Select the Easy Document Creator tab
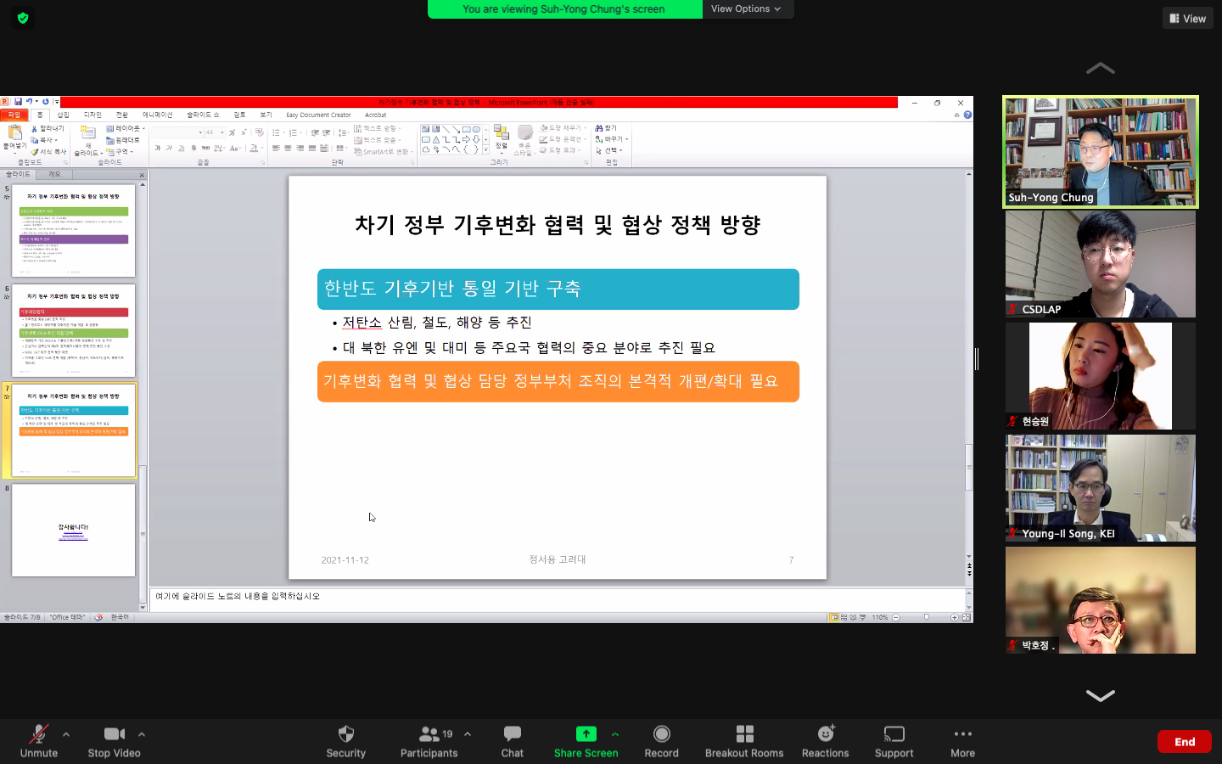The width and height of the screenshot is (1222, 764). pyautogui.click(x=318, y=115)
